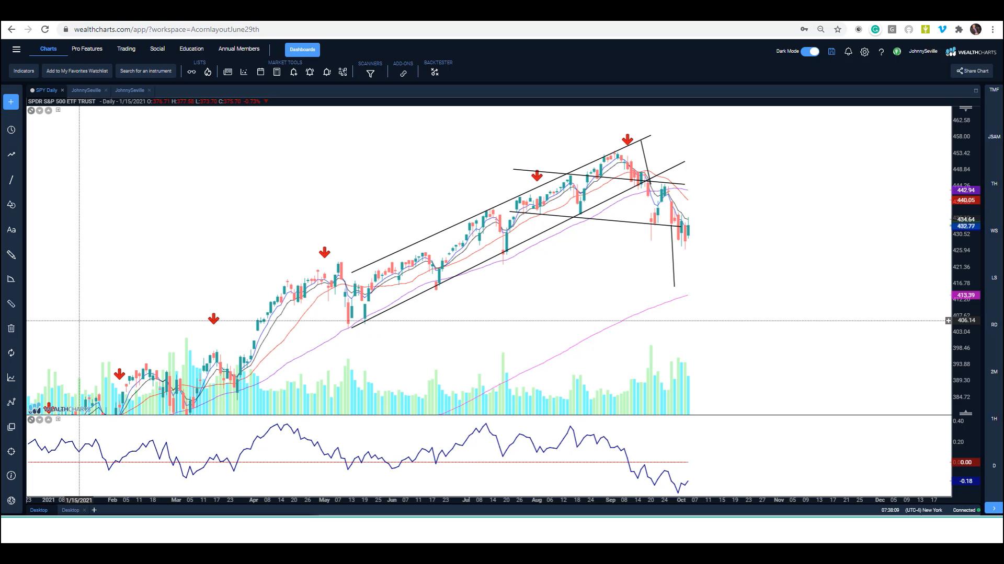Disable the oscillator pane with circle-slash icon
This screenshot has width=1004, height=564.
(31, 420)
